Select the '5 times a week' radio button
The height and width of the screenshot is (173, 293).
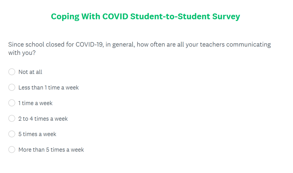12,134
